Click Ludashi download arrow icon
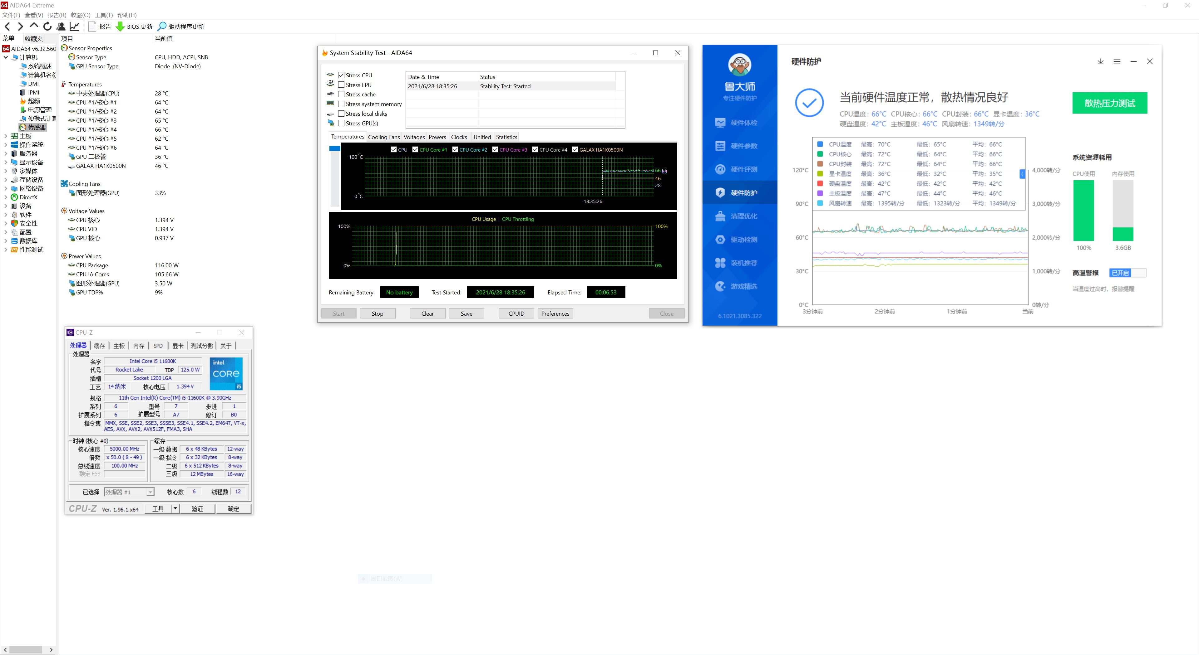Viewport: 1199px width, 655px height. pyautogui.click(x=1100, y=61)
